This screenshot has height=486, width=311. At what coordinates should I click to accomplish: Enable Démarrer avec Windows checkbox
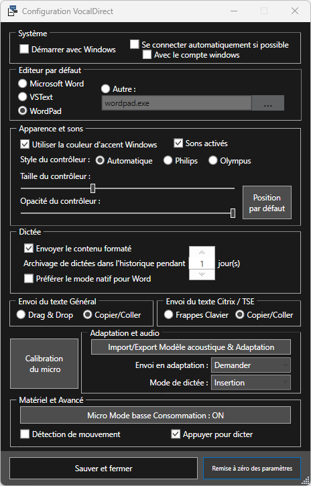(x=24, y=49)
